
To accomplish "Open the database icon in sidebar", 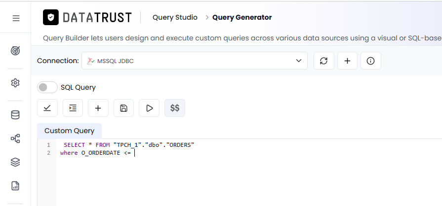I will 15,115.
